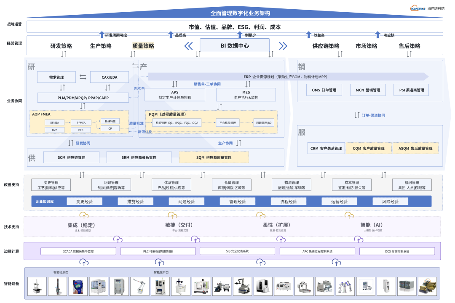Expand BI 数据中心 using left double chevron
The width and height of the screenshot is (455, 303).
[x=188, y=45]
